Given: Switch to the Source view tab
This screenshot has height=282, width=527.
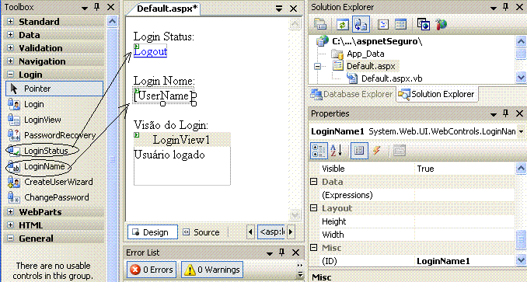Looking at the screenshot, I should tap(201, 232).
